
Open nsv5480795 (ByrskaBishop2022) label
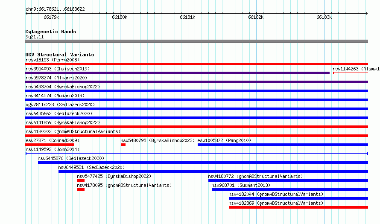point(158,140)
